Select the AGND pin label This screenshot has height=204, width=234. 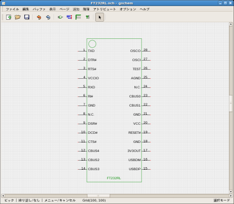pos(135,78)
